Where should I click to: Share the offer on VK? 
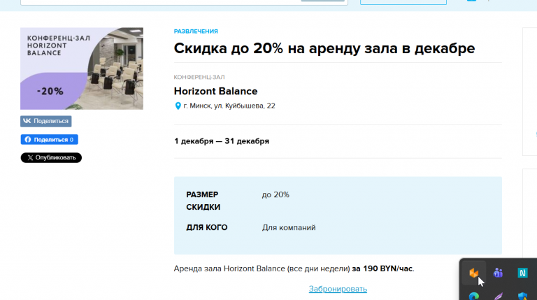click(46, 121)
